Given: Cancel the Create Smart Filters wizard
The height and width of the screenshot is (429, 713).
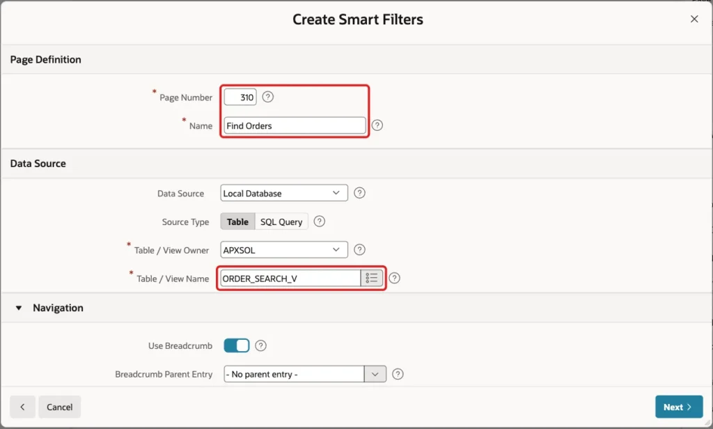Looking at the screenshot, I should 60,407.
